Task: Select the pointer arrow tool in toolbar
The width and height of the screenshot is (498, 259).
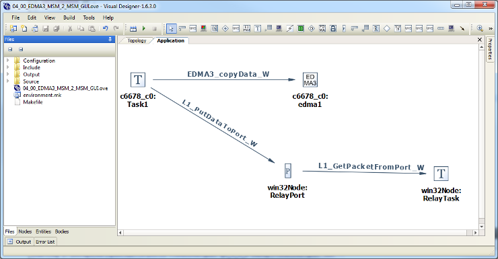Action: (171, 28)
